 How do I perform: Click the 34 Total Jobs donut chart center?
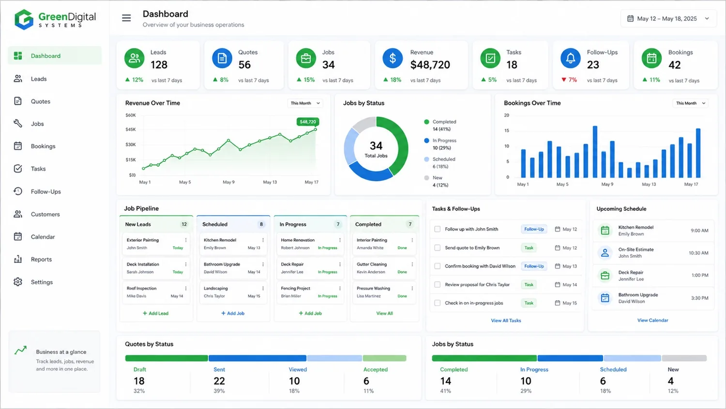[x=376, y=149]
